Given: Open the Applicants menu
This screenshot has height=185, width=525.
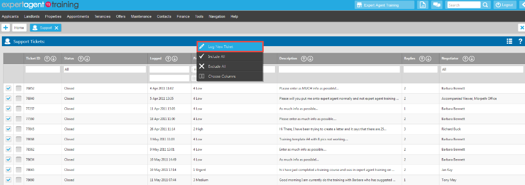Looking at the screenshot, I should click(x=10, y=16).
